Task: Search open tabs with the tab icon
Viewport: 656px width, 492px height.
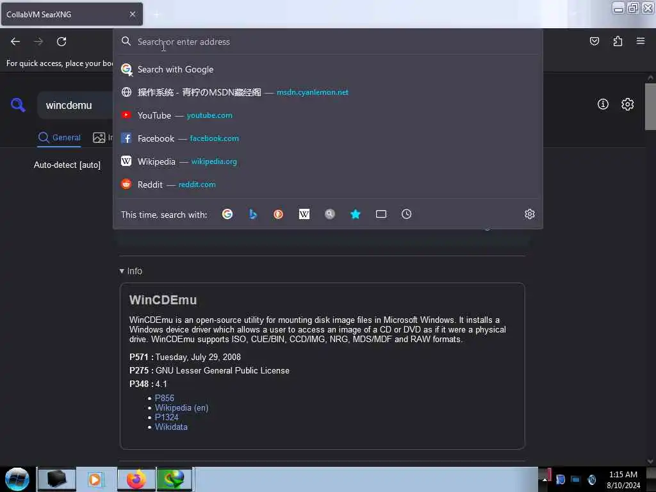Action: pos(381,214)
